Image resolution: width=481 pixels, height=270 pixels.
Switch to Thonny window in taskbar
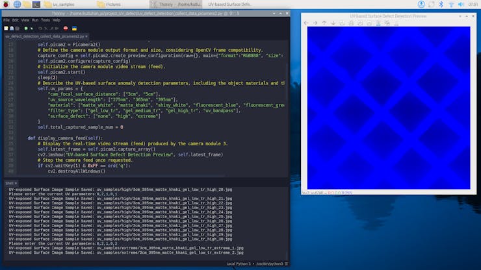tap(176, 5)
